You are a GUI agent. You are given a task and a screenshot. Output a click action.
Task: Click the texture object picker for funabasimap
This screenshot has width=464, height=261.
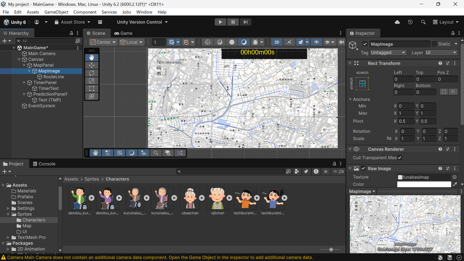[x=455, y=177]
